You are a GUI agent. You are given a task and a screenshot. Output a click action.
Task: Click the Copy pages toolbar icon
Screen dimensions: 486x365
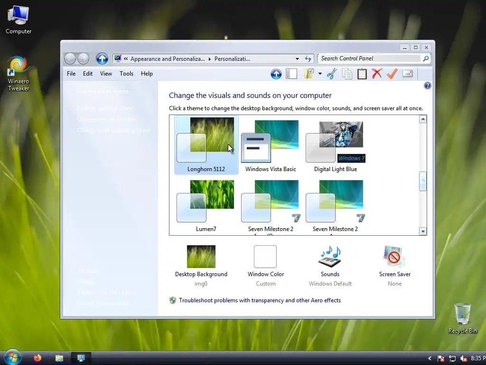(347, 74)
